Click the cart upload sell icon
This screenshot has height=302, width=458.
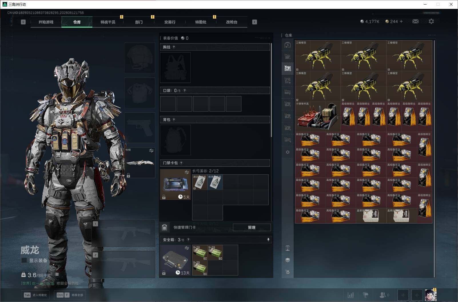point(288,272)
